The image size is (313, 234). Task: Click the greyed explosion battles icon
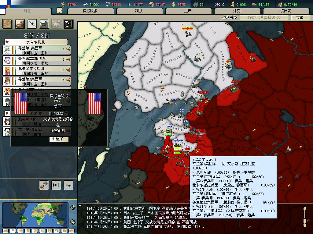[x=56, y=24]
